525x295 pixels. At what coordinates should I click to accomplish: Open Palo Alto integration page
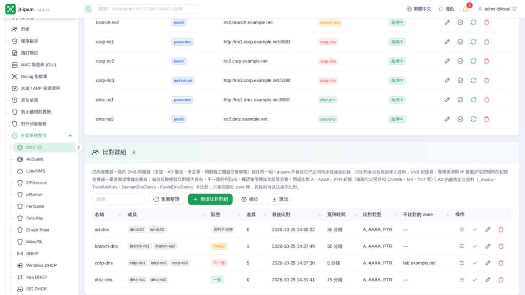point(34,218)
